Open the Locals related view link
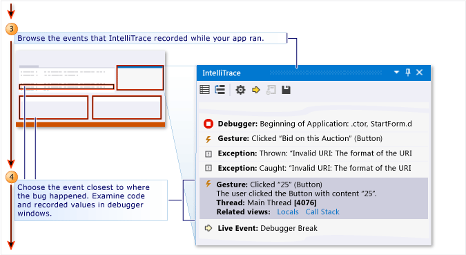 (288, 212)
